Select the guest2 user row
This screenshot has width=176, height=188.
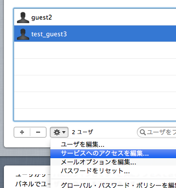(x=95, y=17)
